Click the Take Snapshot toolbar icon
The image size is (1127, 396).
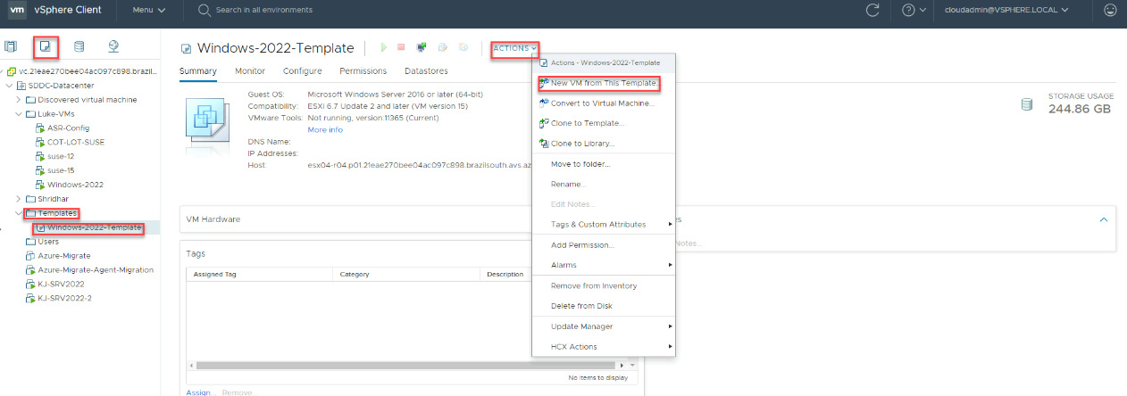click(463, 47)
